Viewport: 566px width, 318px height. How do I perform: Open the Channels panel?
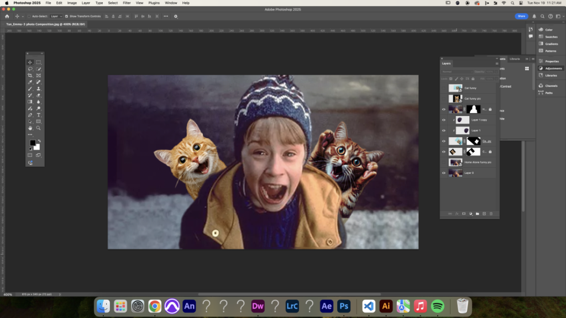(x=549, y=86)
